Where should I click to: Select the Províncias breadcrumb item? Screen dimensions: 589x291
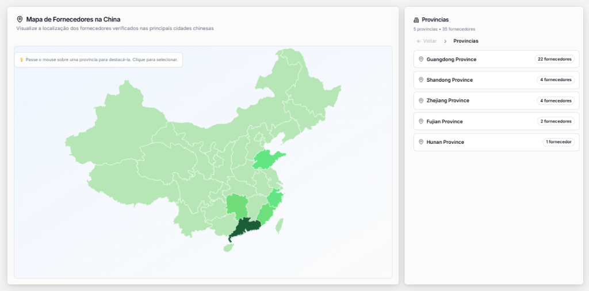coord(466,41)
